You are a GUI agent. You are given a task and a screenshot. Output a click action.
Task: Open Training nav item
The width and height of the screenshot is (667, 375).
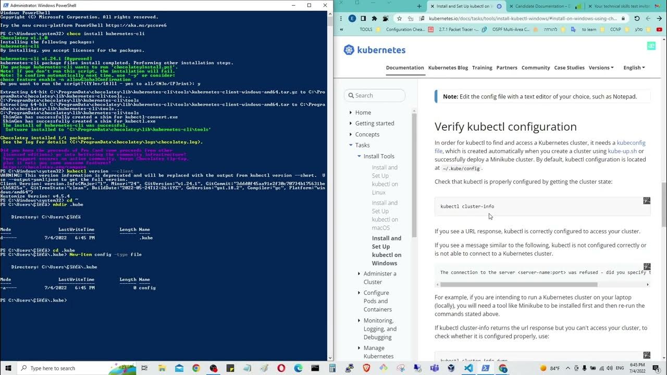[x=482, y=68]
